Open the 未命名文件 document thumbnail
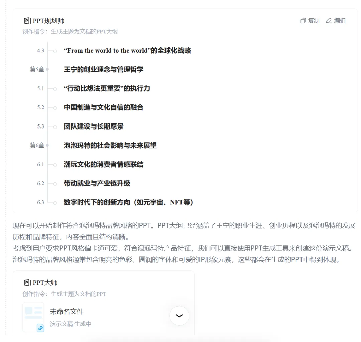This screenshot has width=361, height=342. [x=33, y=317]
